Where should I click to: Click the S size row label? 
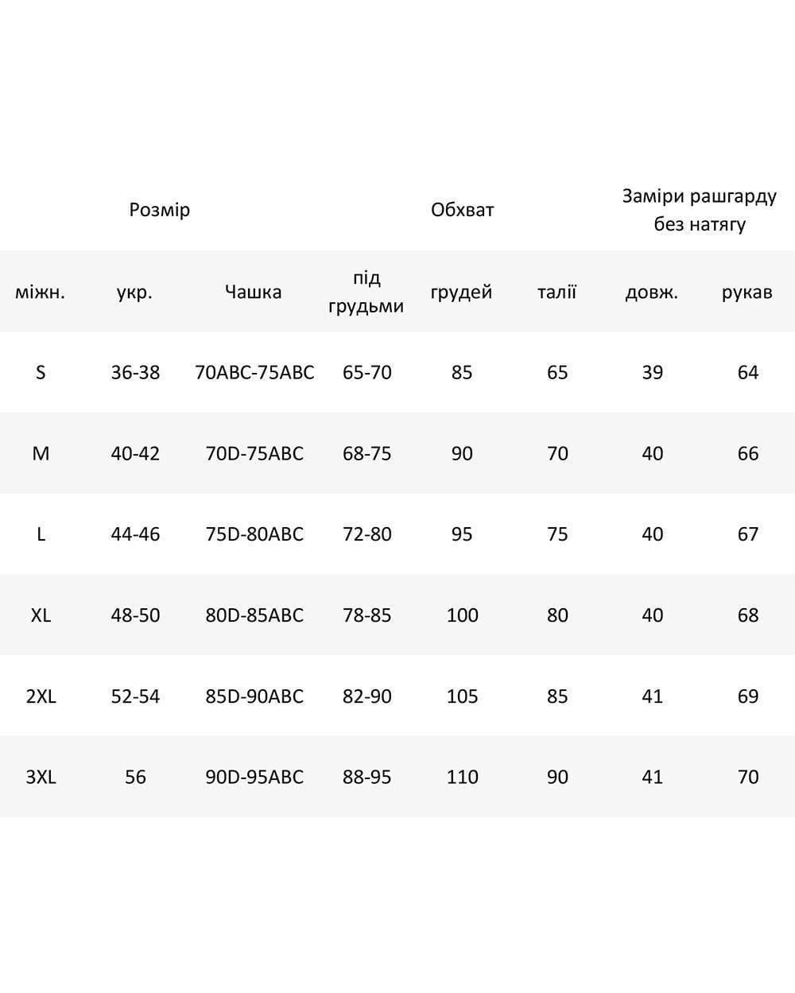pos(41,372)
